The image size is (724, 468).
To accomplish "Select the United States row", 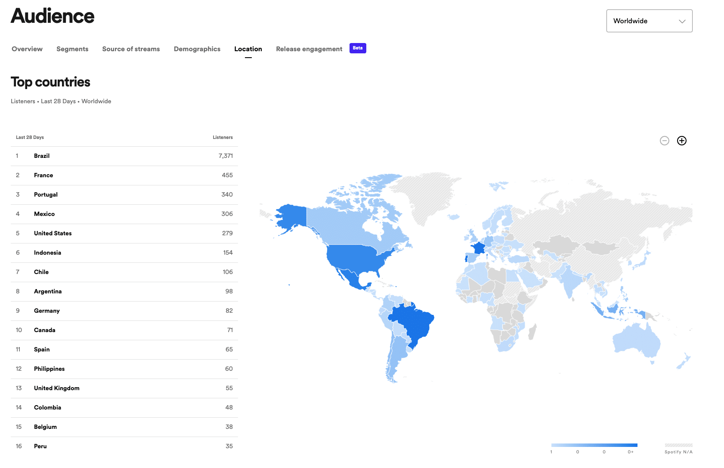I will [124, 234].
